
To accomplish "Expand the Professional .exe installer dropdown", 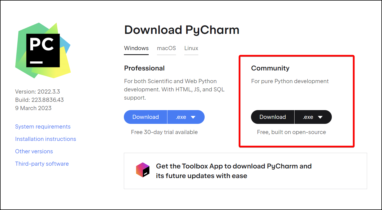I will coord(186,117).
